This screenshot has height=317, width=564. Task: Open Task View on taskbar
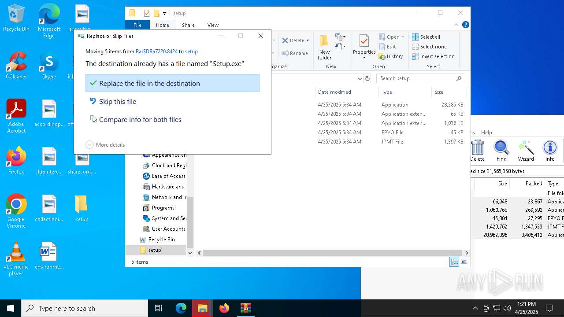coord(159,308)
